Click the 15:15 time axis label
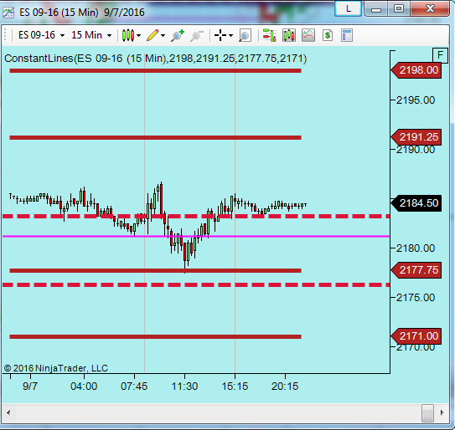 click(x=235, y=386)
